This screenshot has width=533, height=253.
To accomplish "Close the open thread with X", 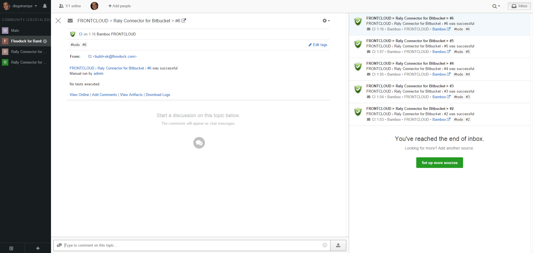I will tap(58, 21).
